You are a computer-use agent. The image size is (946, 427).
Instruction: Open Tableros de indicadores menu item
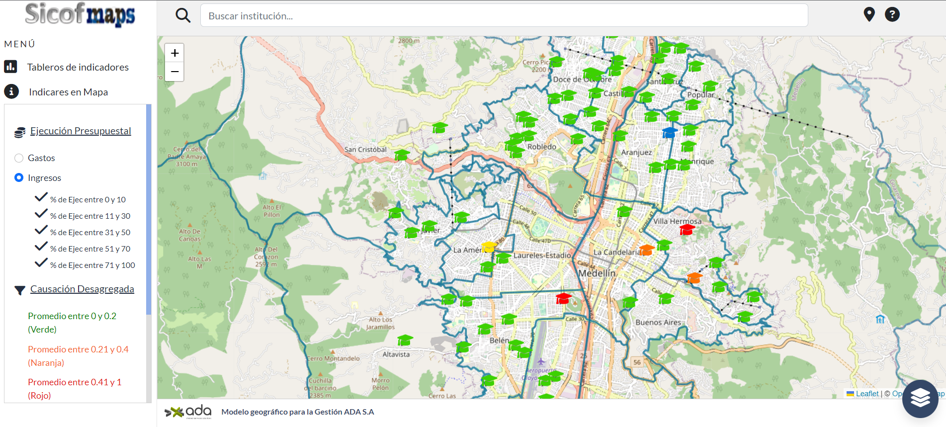pyautogui.click(x=78, y=67)
